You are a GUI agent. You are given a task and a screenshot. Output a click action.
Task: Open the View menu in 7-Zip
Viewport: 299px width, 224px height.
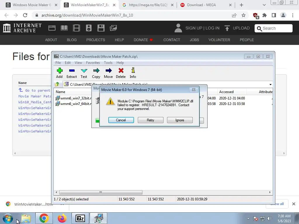78,63
